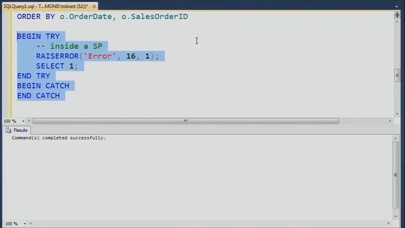Image resolution: width=405 pixels, height=228 pixels.
Task: Click the editor split-window handle icon
Action: pos(397,15)
